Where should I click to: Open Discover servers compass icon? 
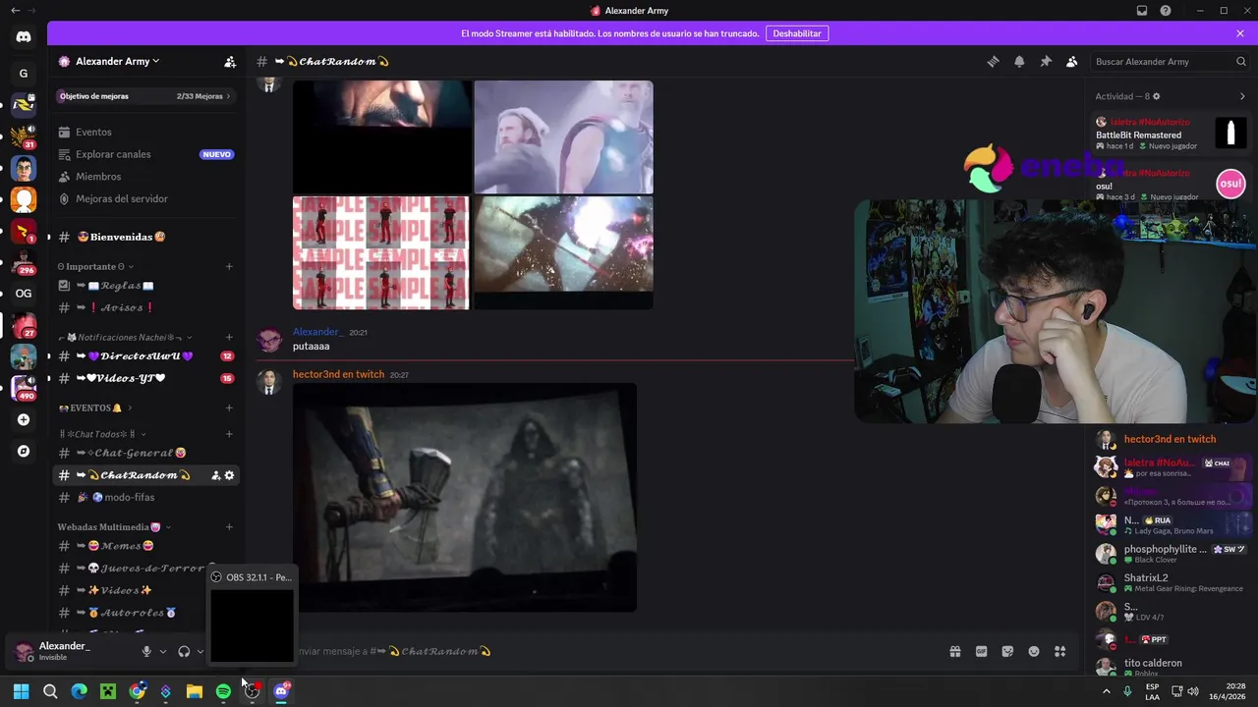click(x=24, y=451)
